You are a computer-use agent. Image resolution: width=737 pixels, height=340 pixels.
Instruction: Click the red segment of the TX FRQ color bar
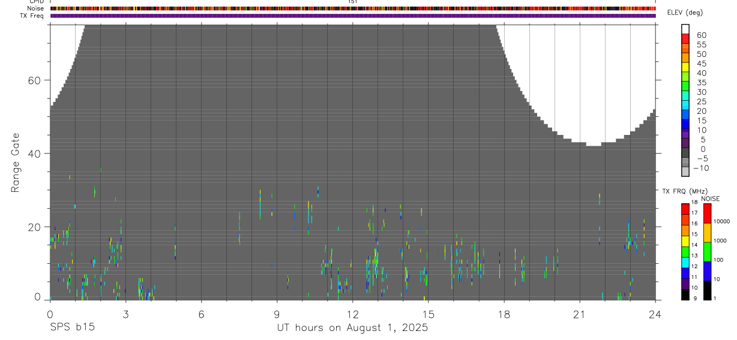(685, 209)
